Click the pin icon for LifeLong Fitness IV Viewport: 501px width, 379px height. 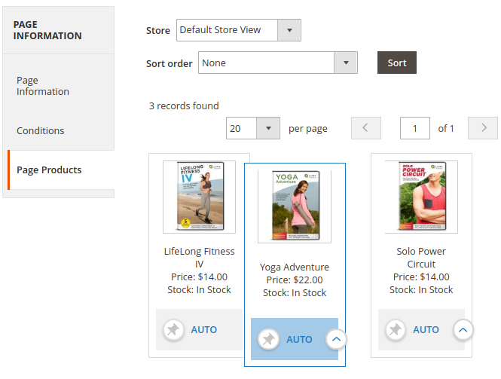click(x=174, y=330)
